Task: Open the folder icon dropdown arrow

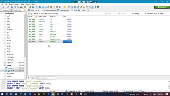Action: tap(67, 7)
